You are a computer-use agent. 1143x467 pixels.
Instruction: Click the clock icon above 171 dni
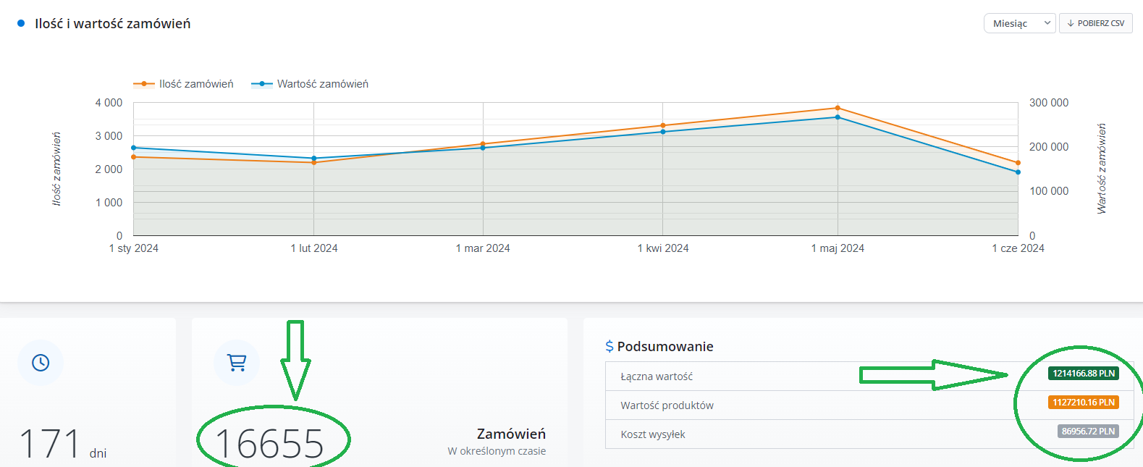(41, 363)
